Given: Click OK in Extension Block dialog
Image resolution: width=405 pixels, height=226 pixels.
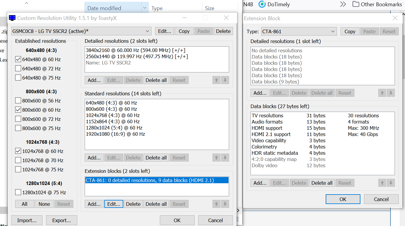Looking at the screenshot, I should point(343,199).
